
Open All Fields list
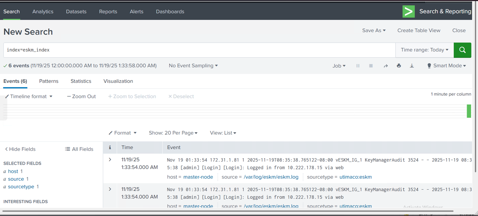[x=79, y=149]
